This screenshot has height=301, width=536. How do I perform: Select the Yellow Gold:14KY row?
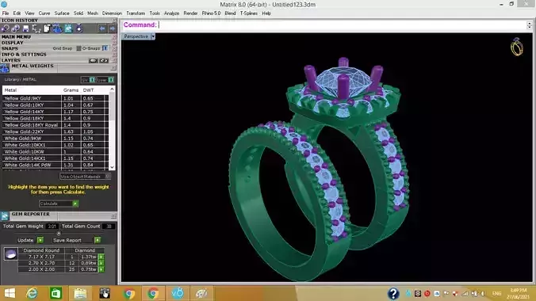(56, 112)
